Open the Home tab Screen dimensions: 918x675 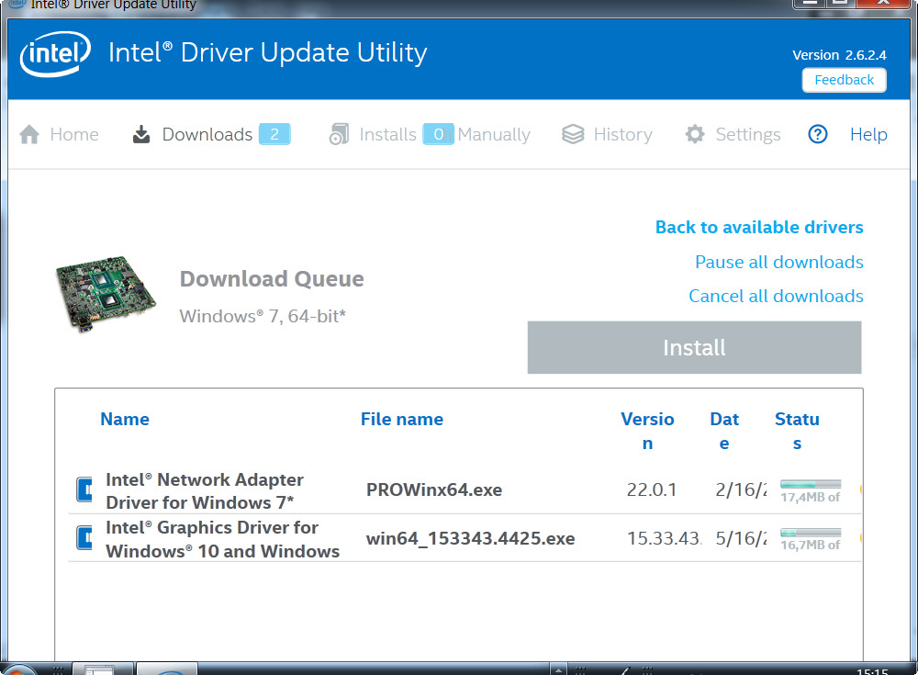[74, 134]
